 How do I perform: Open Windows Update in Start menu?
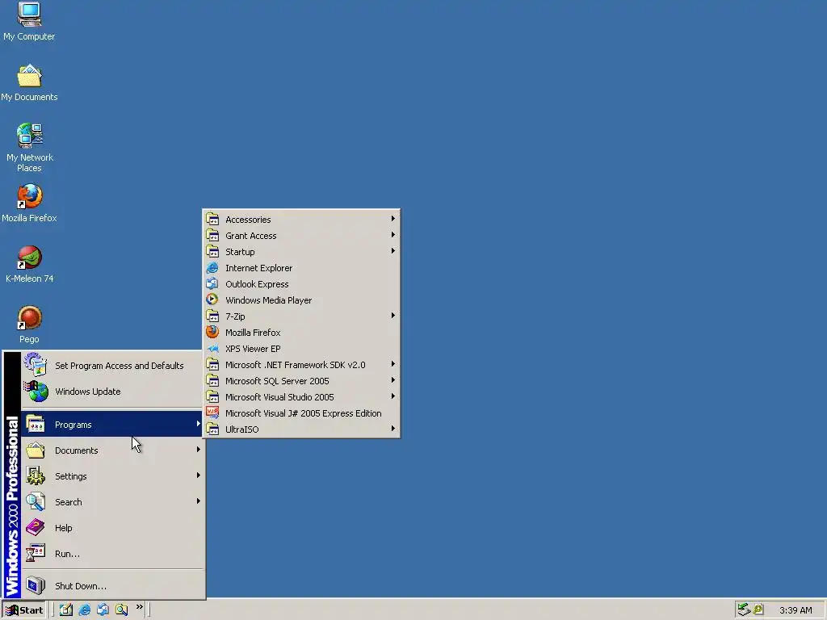click(x=112, y=392)
